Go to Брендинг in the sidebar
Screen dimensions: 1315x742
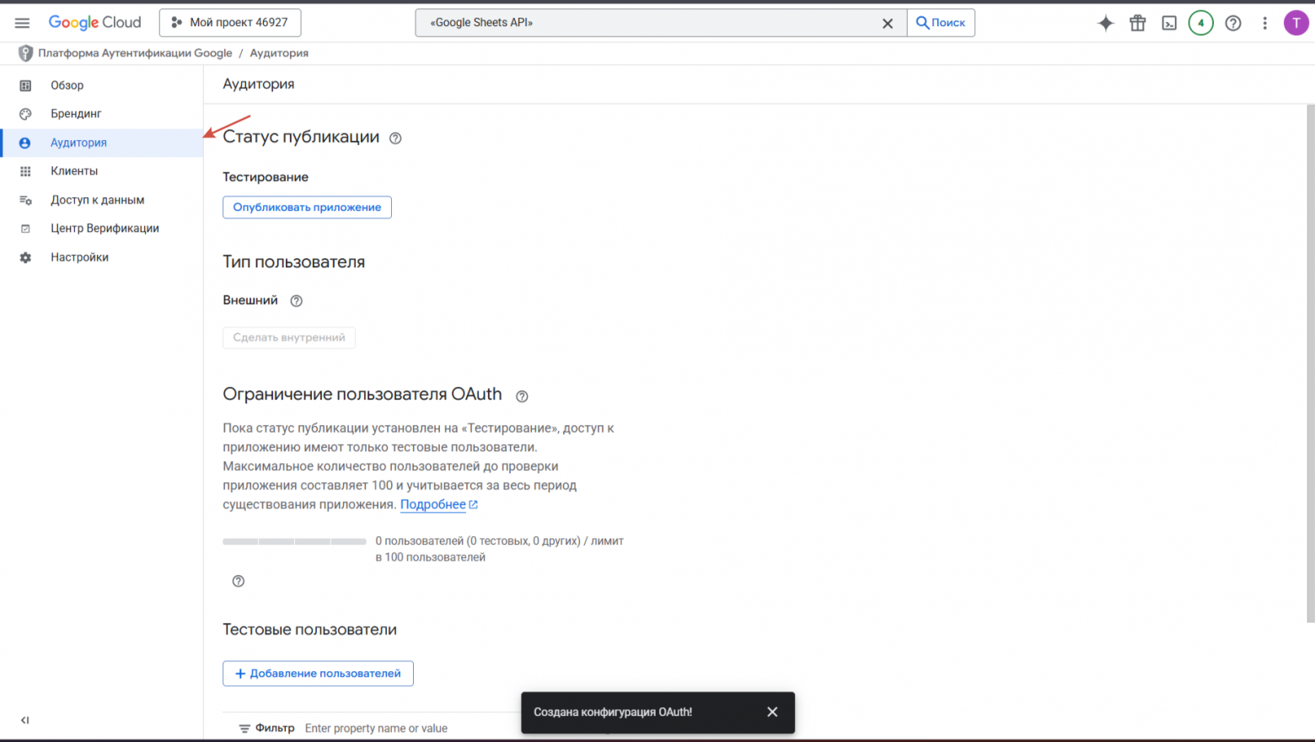[x=76, y=114]
